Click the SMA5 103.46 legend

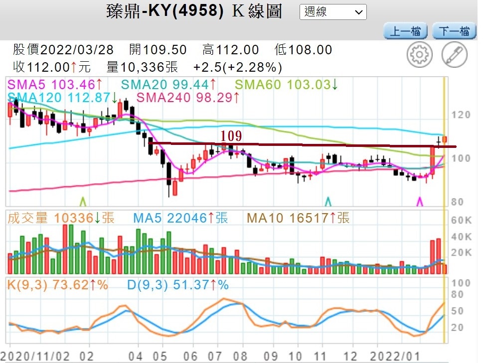point(55,84)
